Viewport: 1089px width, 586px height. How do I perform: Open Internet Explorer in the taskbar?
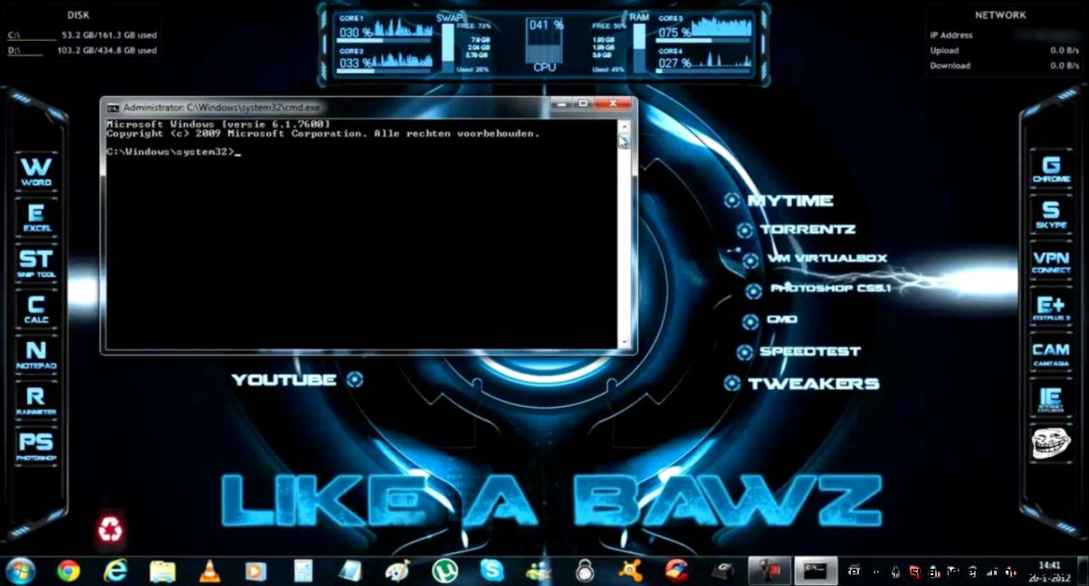coord(115,571)
